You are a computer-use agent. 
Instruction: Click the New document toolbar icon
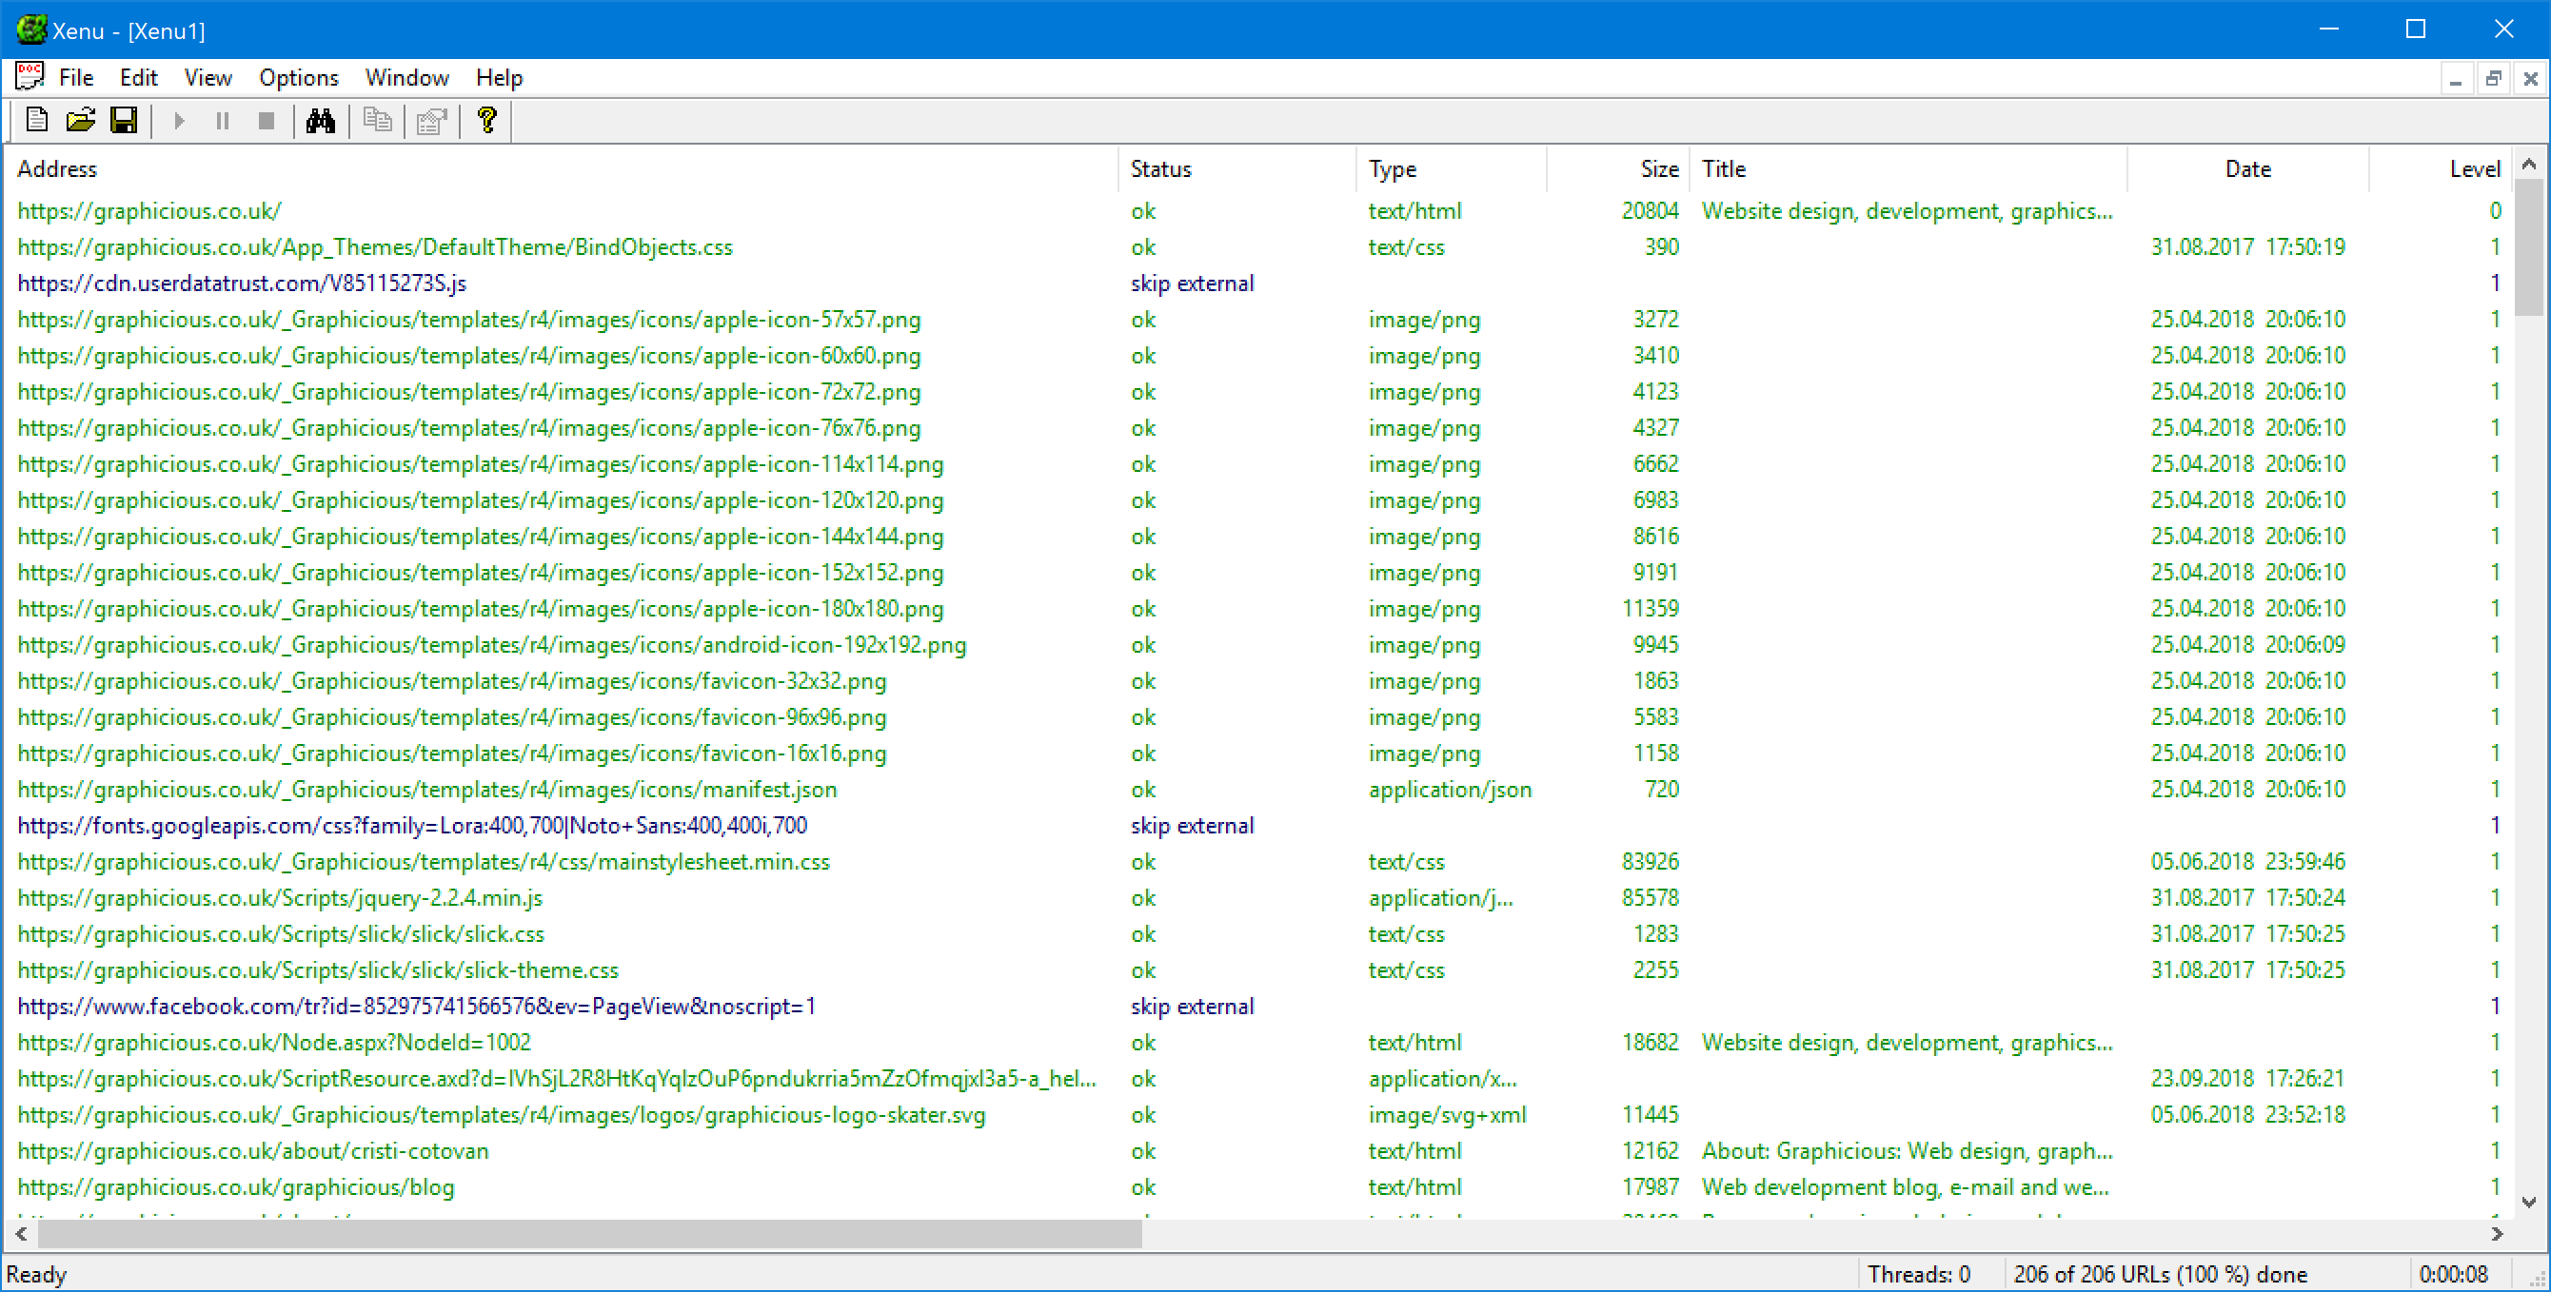click(36, 121)
